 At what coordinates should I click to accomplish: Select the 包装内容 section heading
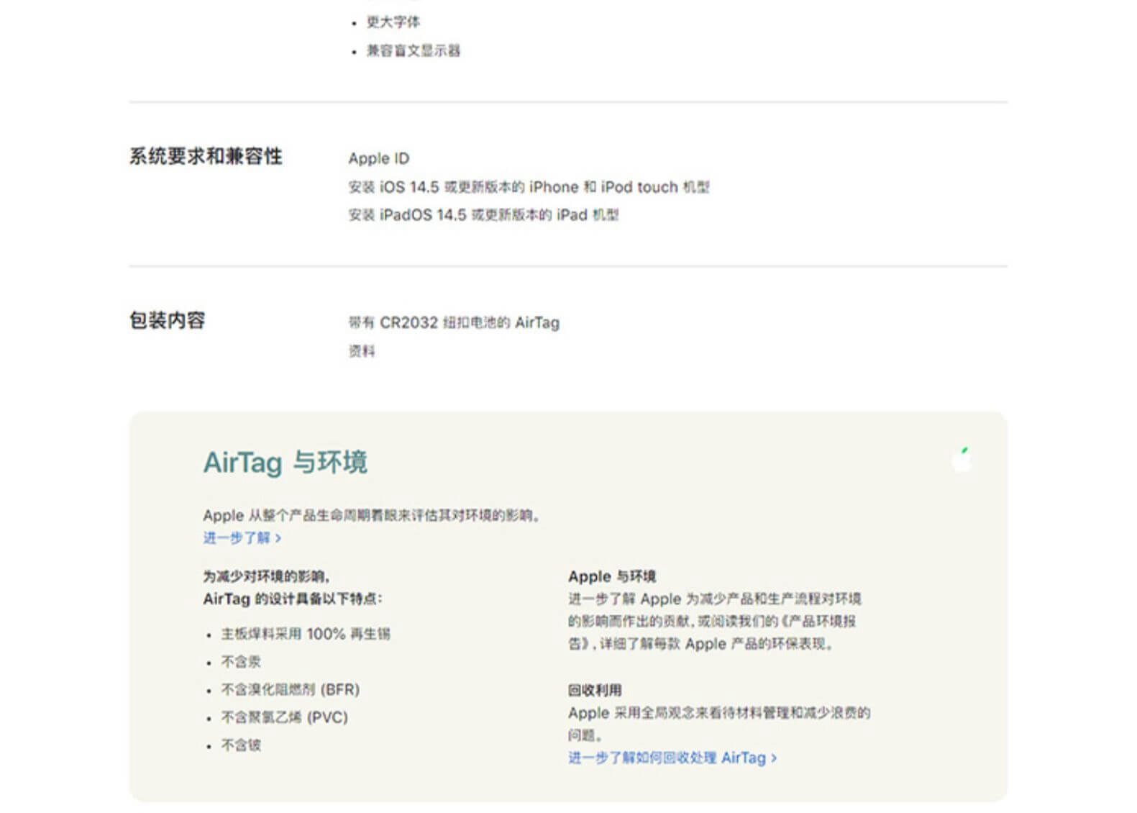point(168,320)
